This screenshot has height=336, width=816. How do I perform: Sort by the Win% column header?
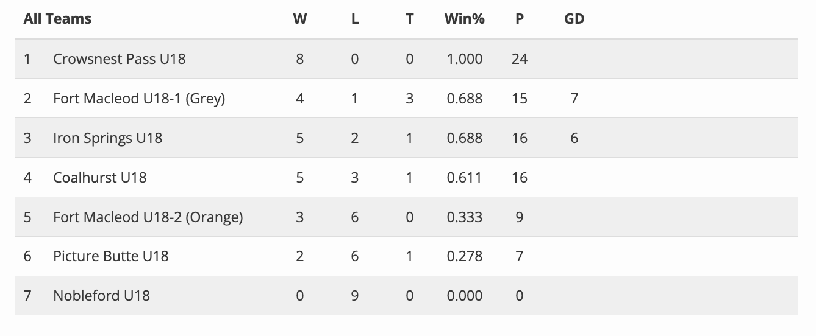click(x=464, y=19)
